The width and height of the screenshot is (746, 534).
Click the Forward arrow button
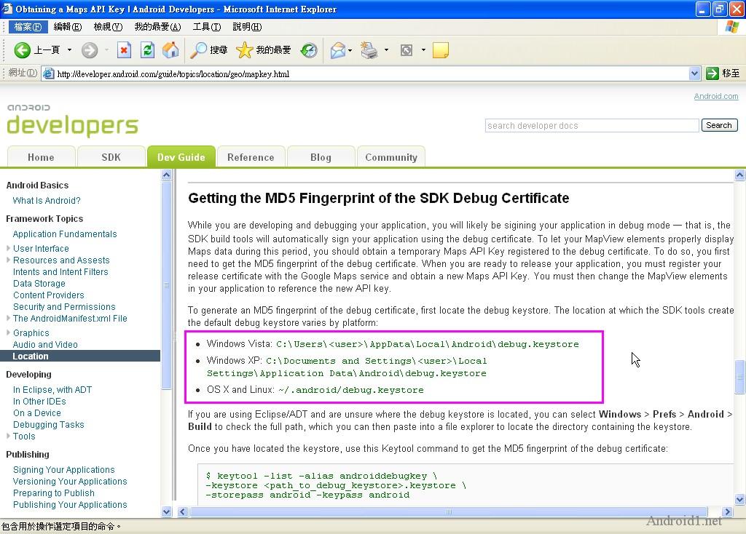click(x=89, y=50)
